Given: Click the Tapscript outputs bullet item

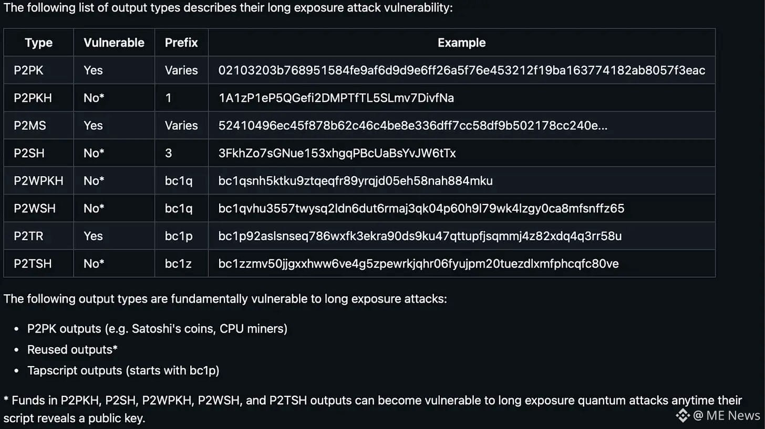Looking at the screenshot, I should (123, 370).
